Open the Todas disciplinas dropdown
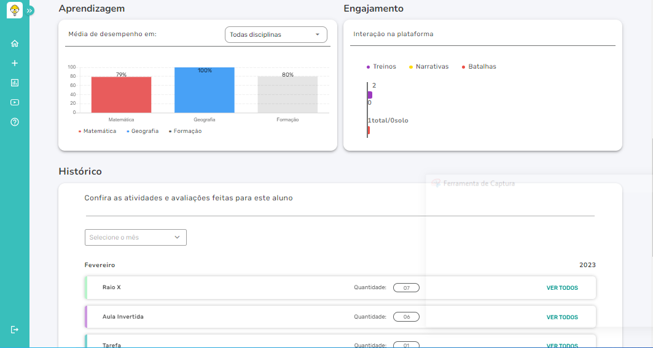This screenshot has width=653, height=348. point(276,35)
